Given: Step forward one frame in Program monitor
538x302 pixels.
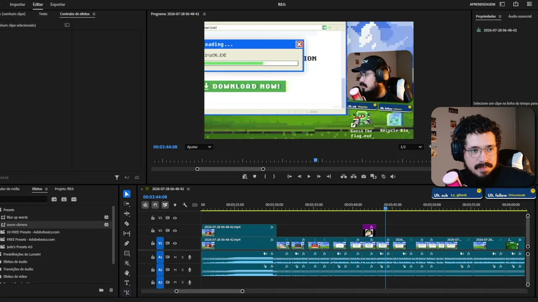Looking at the screenshot, I should coord(319,177).
